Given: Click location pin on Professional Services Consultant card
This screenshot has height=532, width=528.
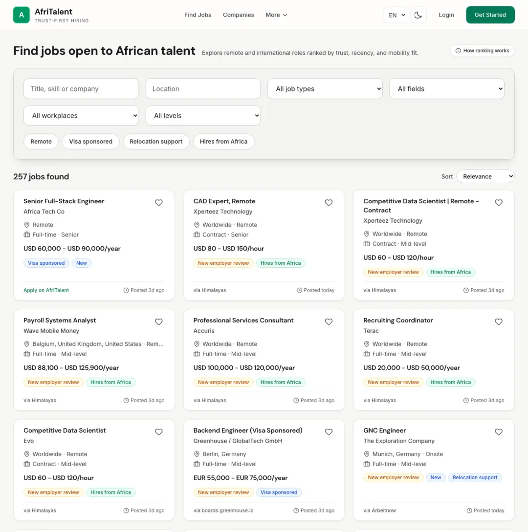Looking at the screenshot, I should (x=197, y=344).
